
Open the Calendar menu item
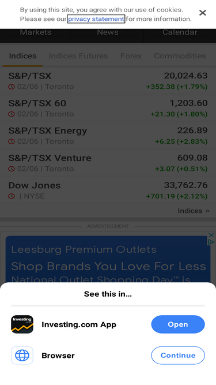pyautogui.click(x=180, y=32)
